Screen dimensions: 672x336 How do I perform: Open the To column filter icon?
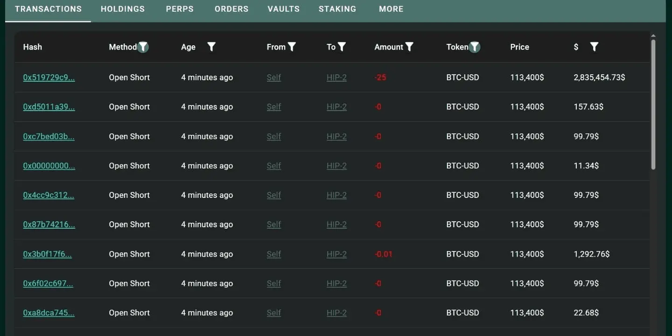(x=342, y=47)
